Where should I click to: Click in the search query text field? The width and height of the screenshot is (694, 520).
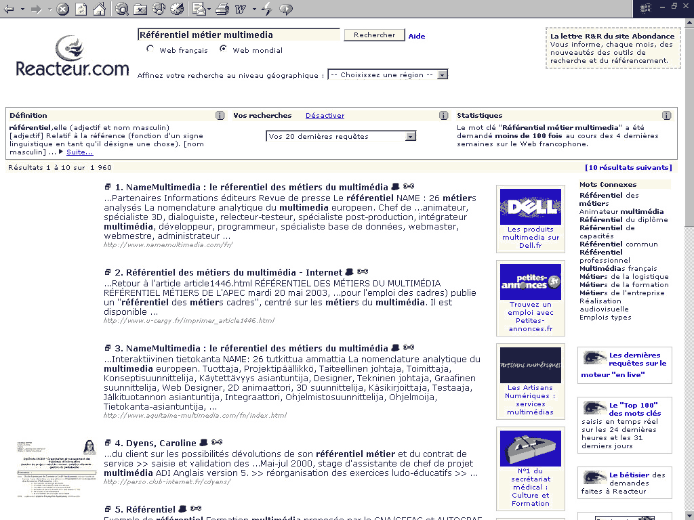coord(239,35)
